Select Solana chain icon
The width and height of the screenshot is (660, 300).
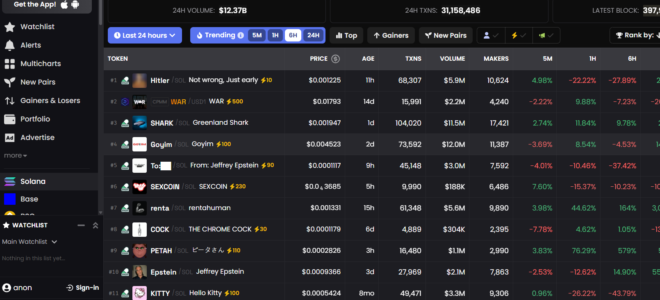[10, 181]
